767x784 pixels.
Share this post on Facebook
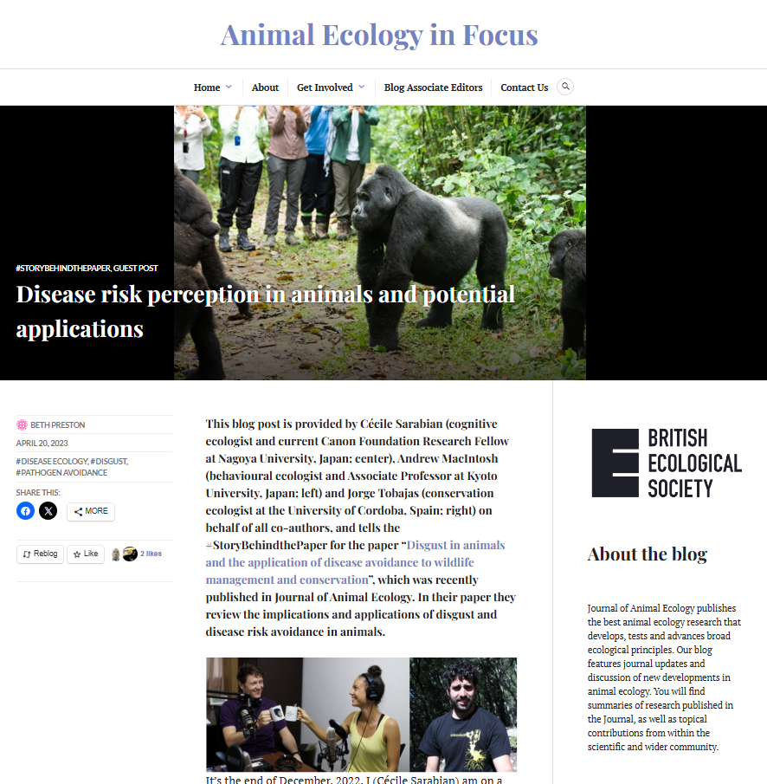pos(25,511)
